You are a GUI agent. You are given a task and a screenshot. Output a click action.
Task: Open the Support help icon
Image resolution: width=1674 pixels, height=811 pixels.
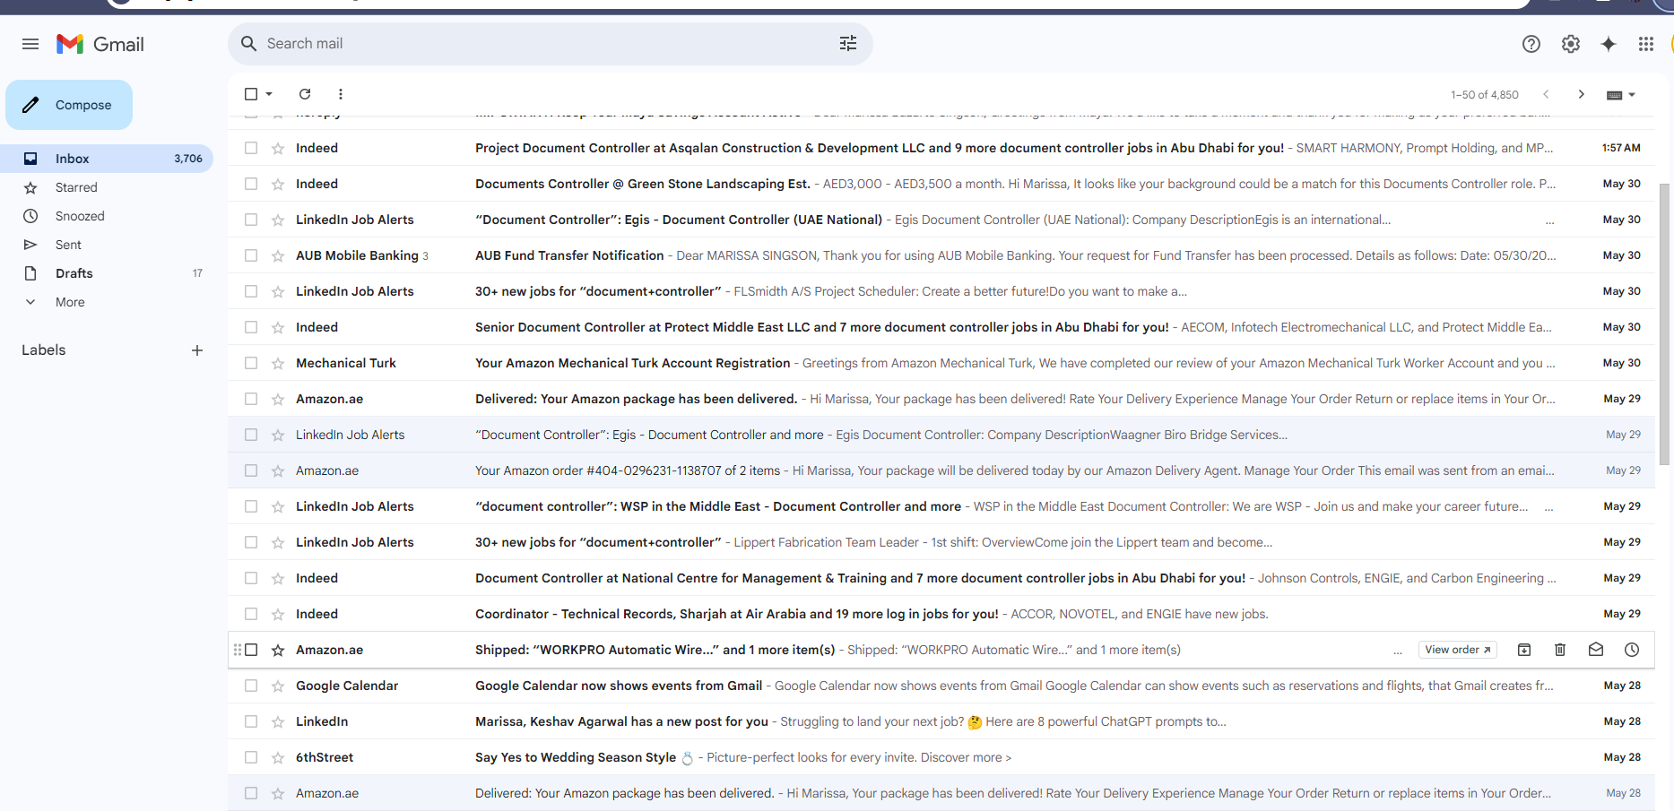(x=1531, y=44)
